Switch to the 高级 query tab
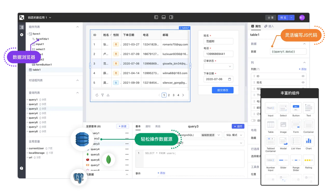Viewport: 332px width, 196px height. click(x=158, y=126)
